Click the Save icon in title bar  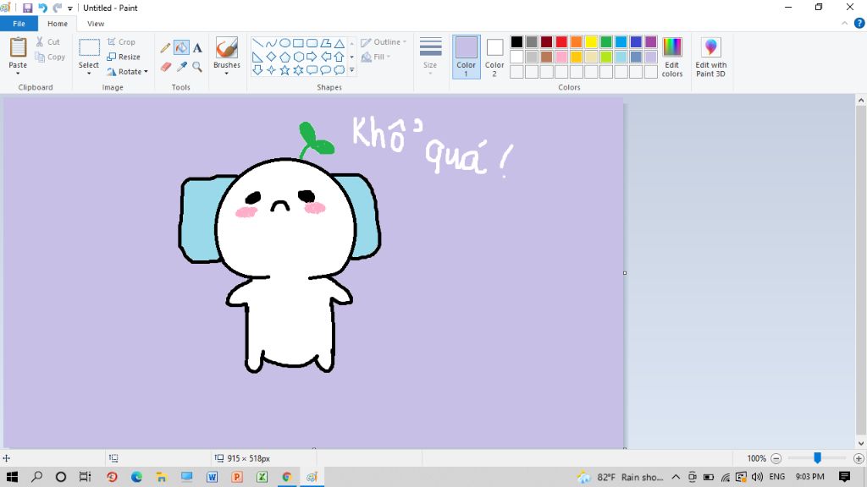click(x=27, y=8)
